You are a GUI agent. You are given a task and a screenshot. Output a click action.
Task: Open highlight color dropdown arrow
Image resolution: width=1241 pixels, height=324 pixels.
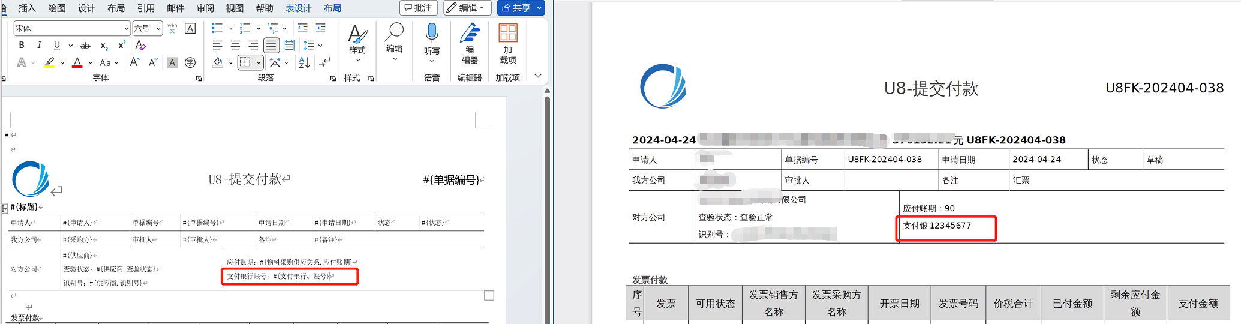(62, 63)
